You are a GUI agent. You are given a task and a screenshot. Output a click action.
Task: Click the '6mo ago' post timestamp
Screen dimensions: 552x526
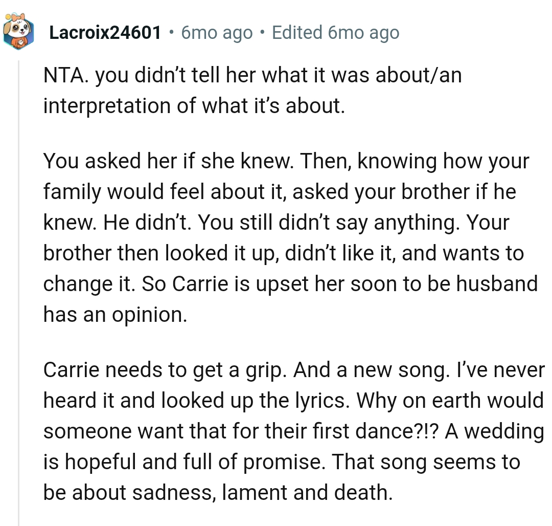tap(217, 33)
